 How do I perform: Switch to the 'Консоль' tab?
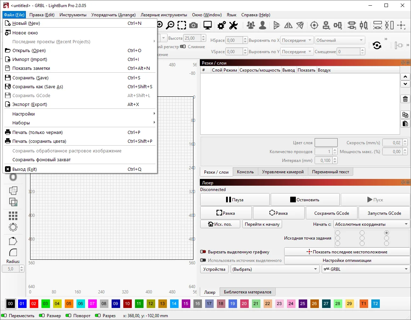click(x=245, y=172)
